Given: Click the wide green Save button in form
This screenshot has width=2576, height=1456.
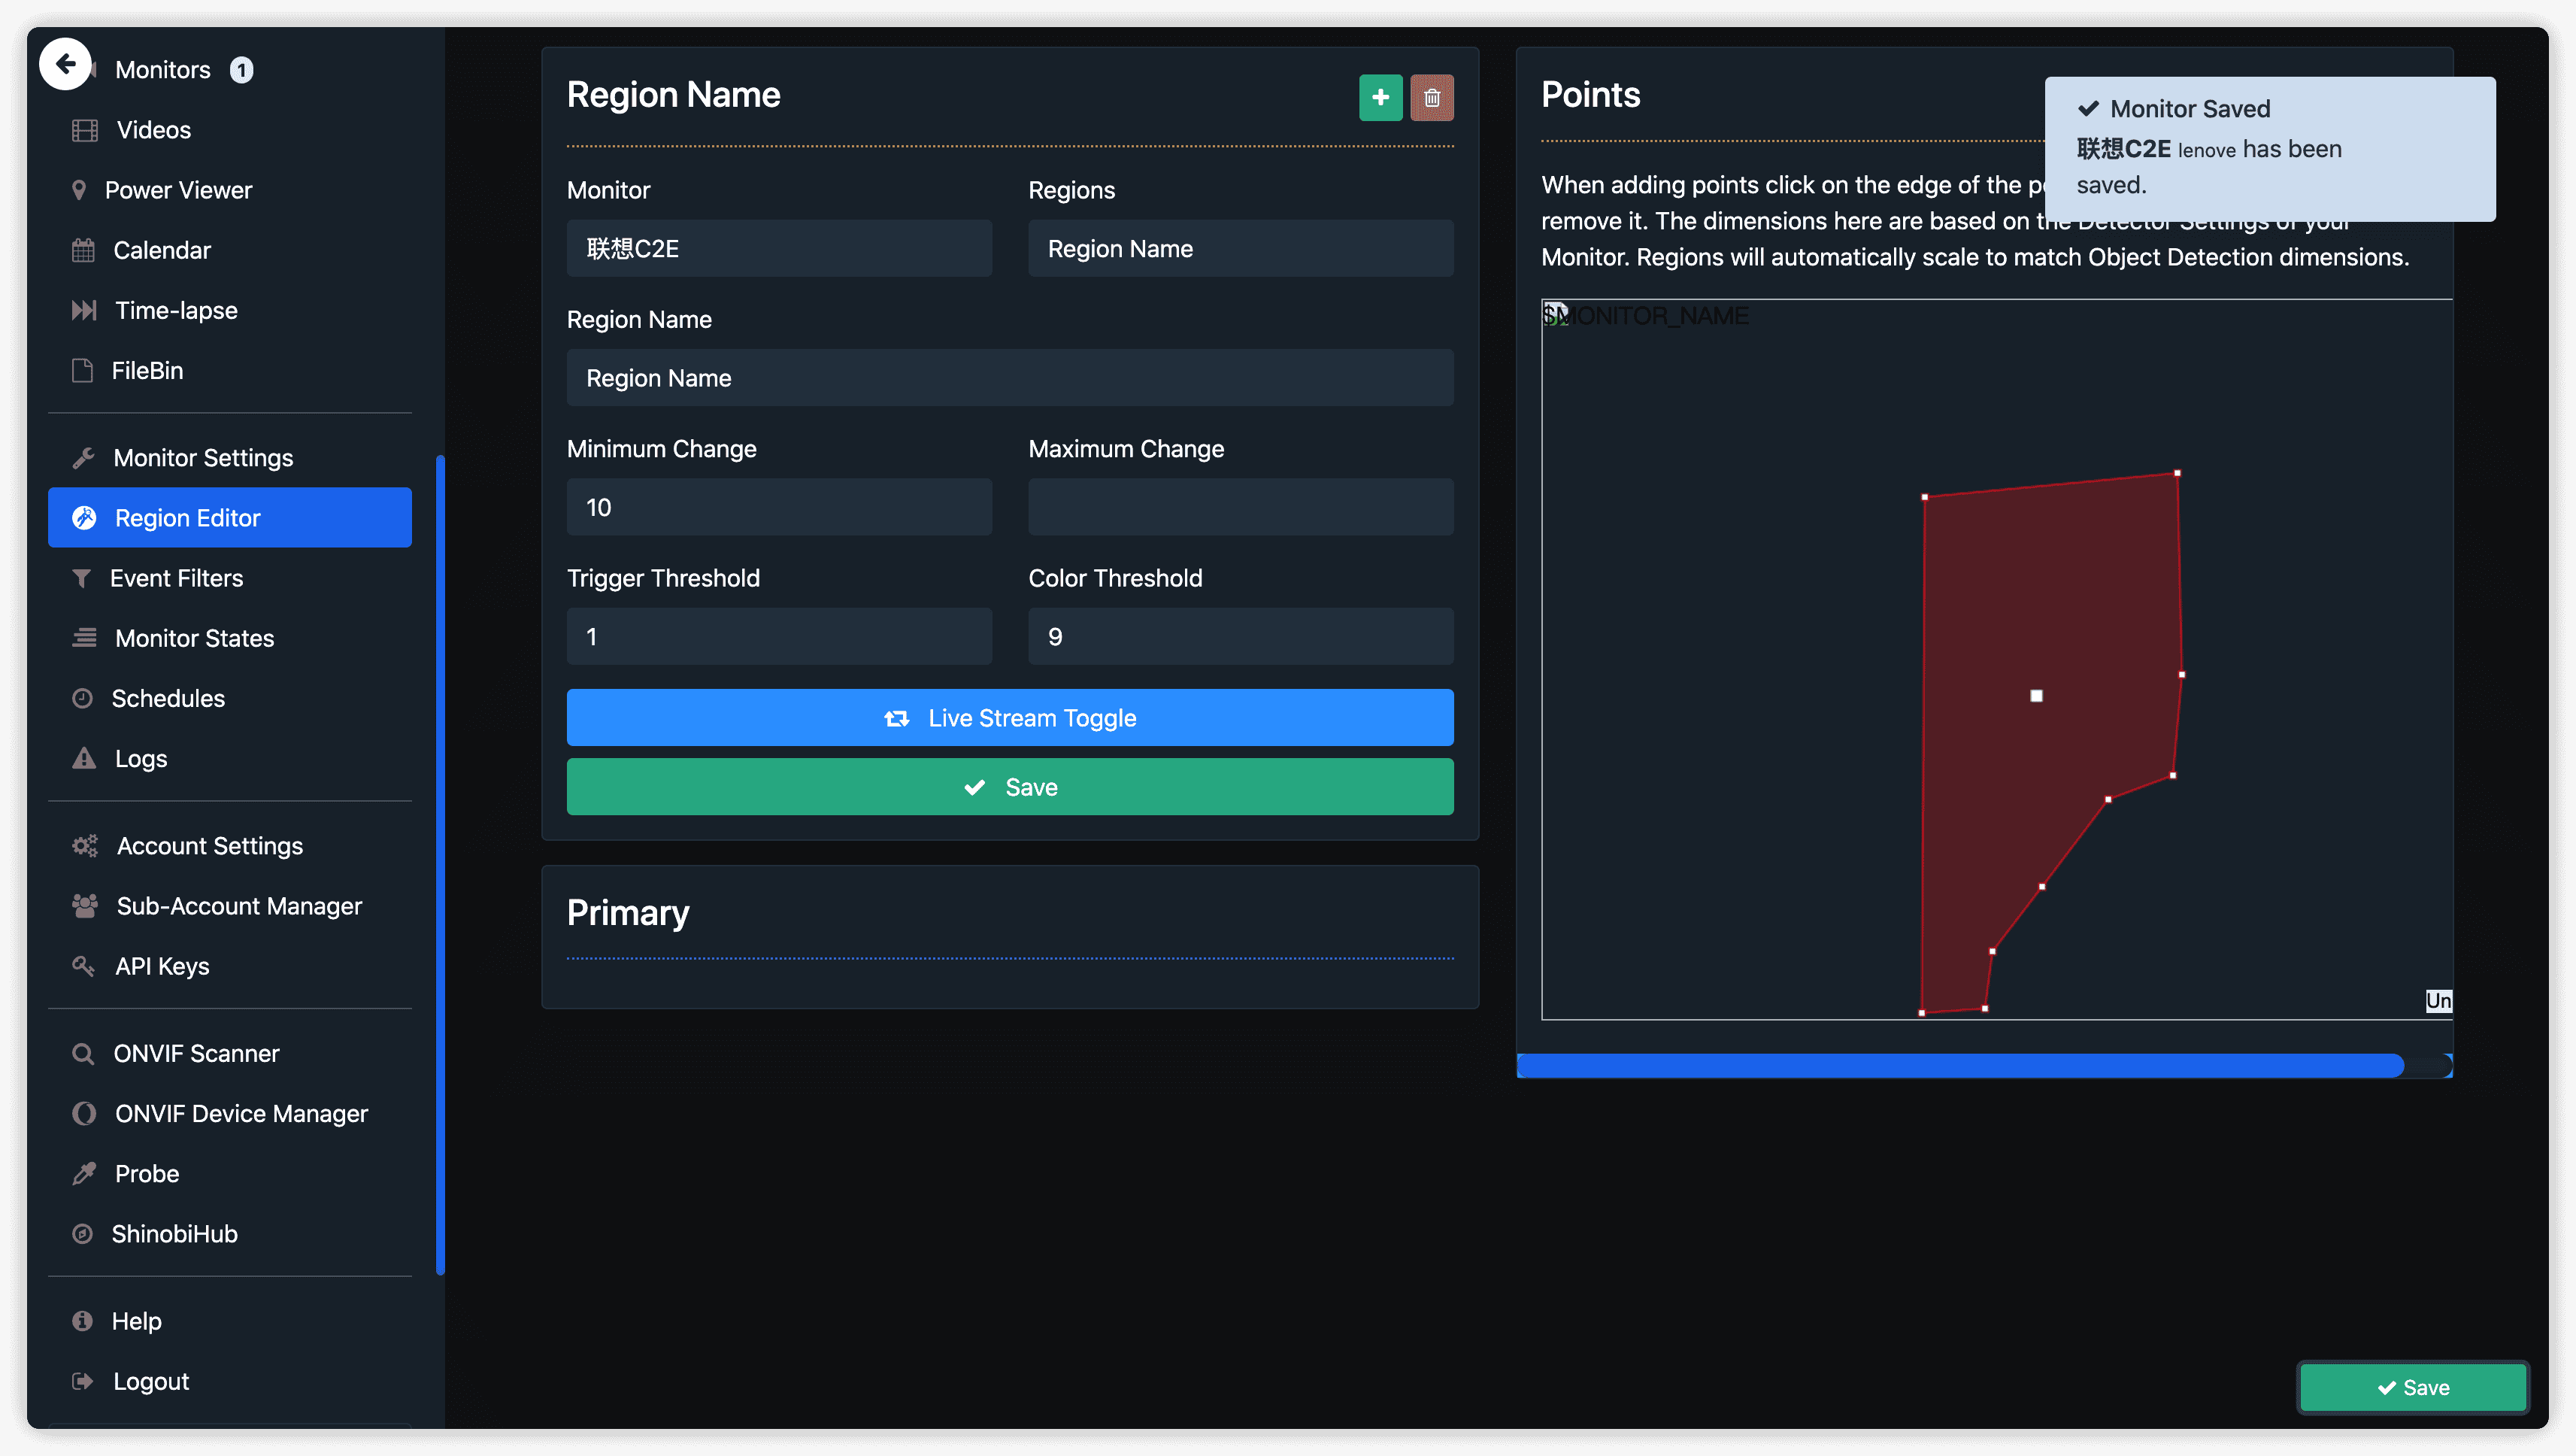Looking at the screenshot, I should [x=1009, y=787].
